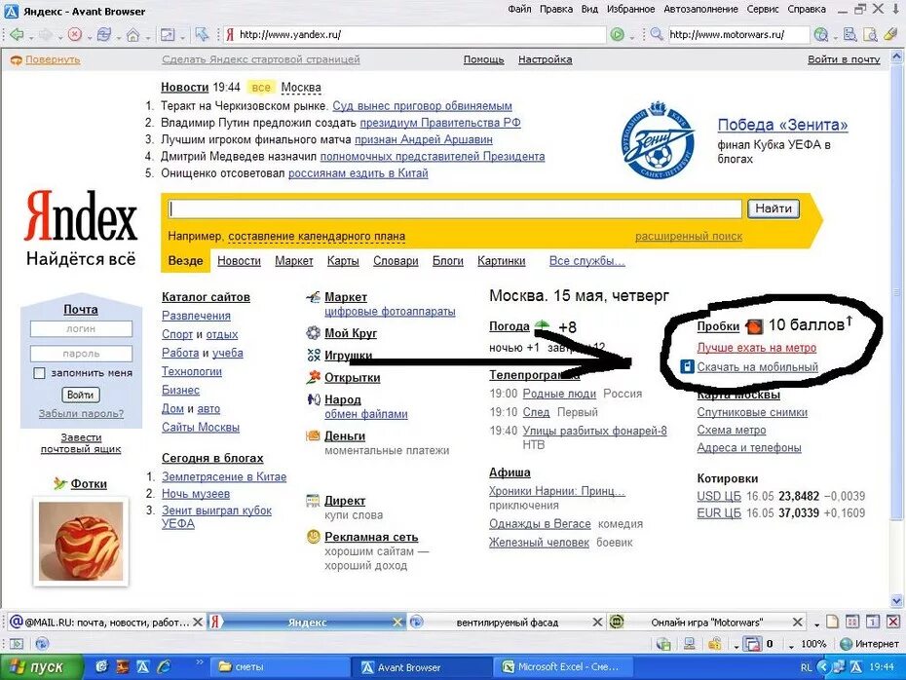Click the Директ service icon
The width and height of the screenshot is (906, 680).
point(313,501)
